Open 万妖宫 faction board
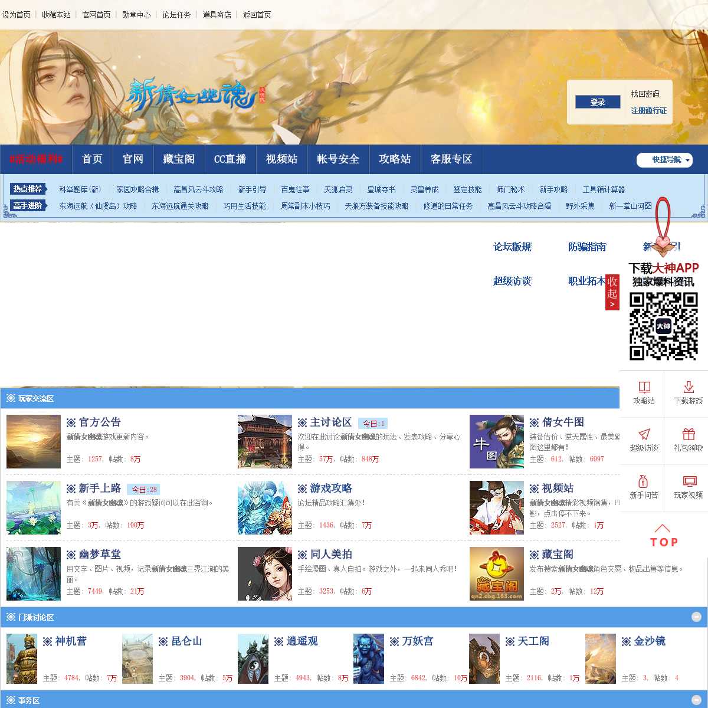This screenshot has height=708, width=708. (x=418, y=641)
